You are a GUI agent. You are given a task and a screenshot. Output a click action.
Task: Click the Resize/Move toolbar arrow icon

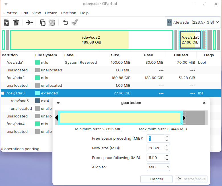pyautogui.click(x=29, y=22)
